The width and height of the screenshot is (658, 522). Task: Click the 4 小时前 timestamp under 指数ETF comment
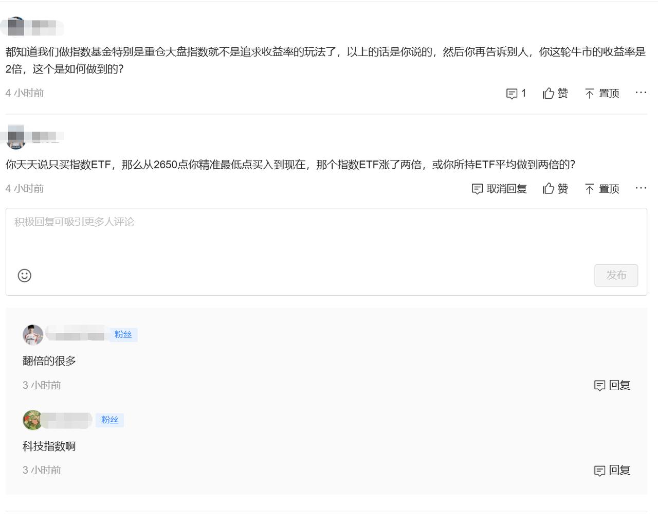pyautogui.click(x=25, y=189)
